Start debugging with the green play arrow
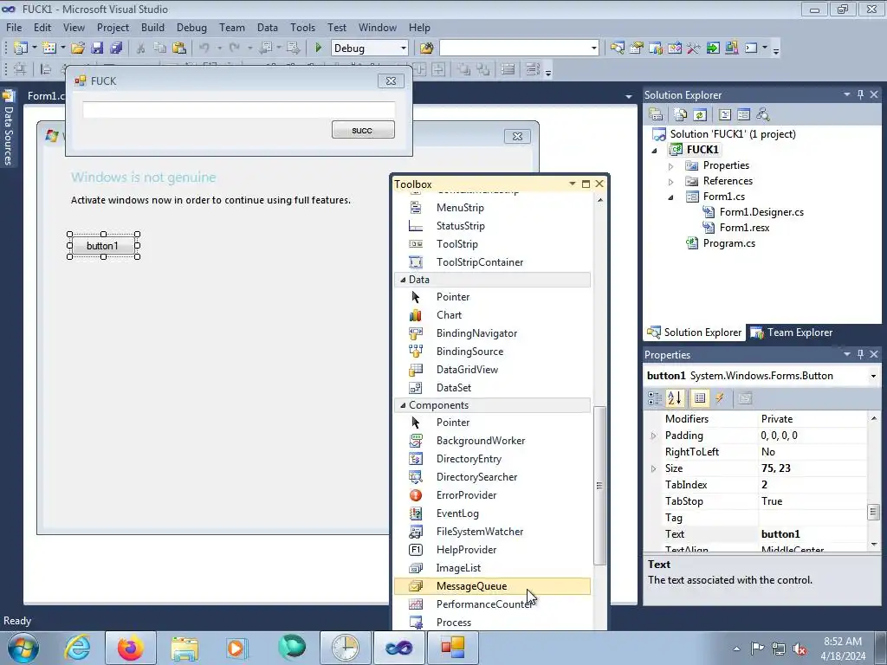 coord(318,48)
